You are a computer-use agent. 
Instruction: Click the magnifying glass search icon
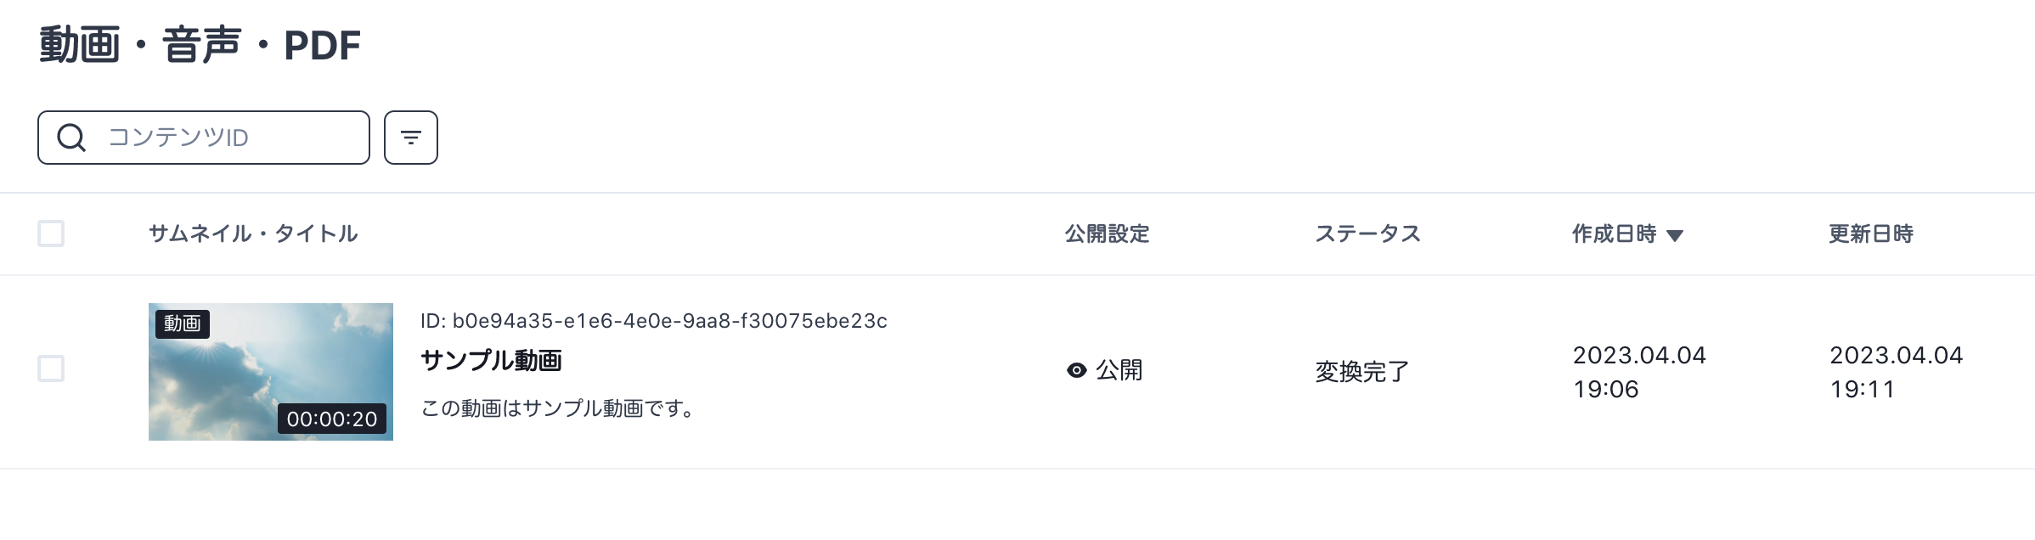click(71, 138)
